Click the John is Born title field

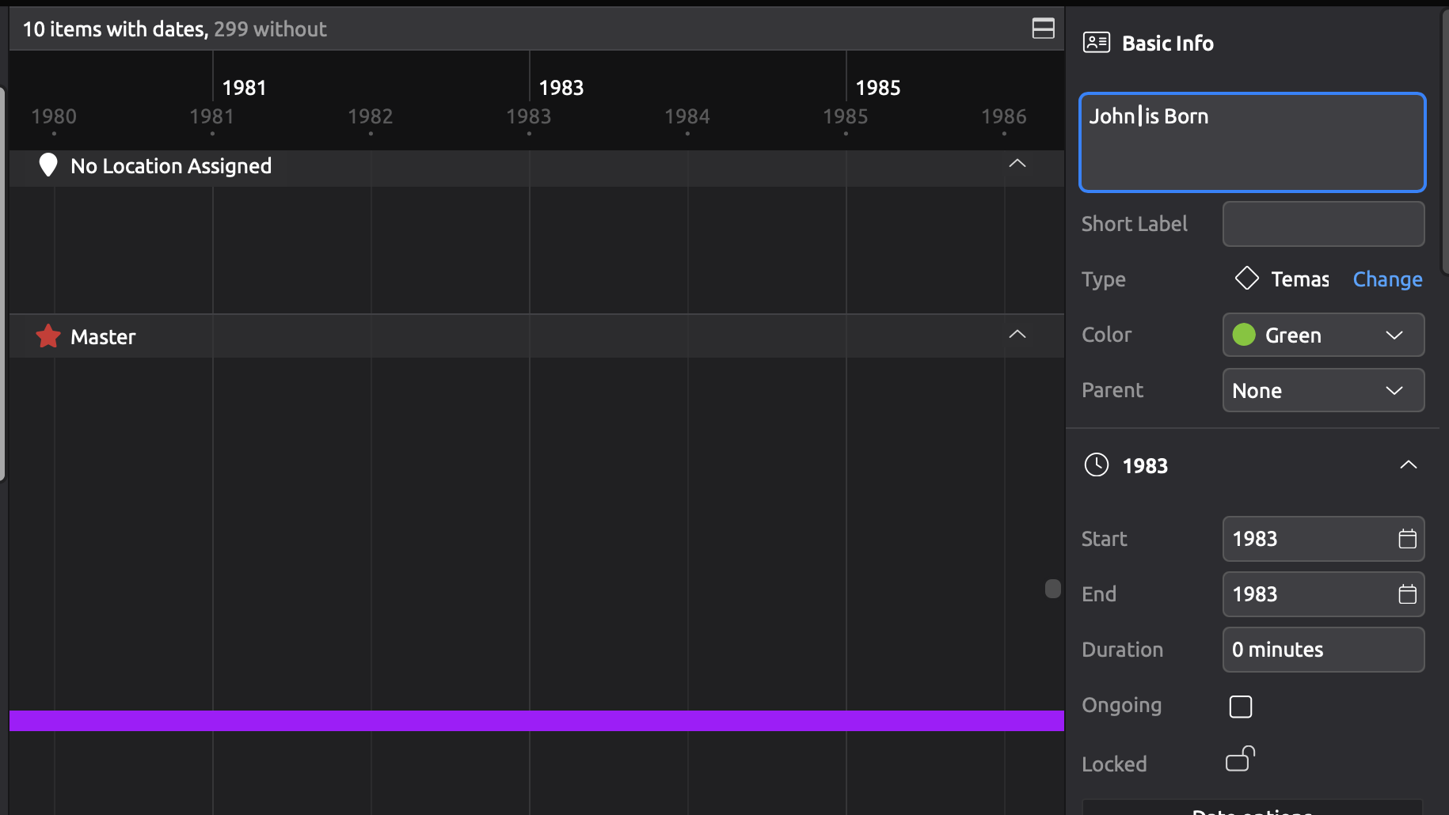click(1252, 142)
